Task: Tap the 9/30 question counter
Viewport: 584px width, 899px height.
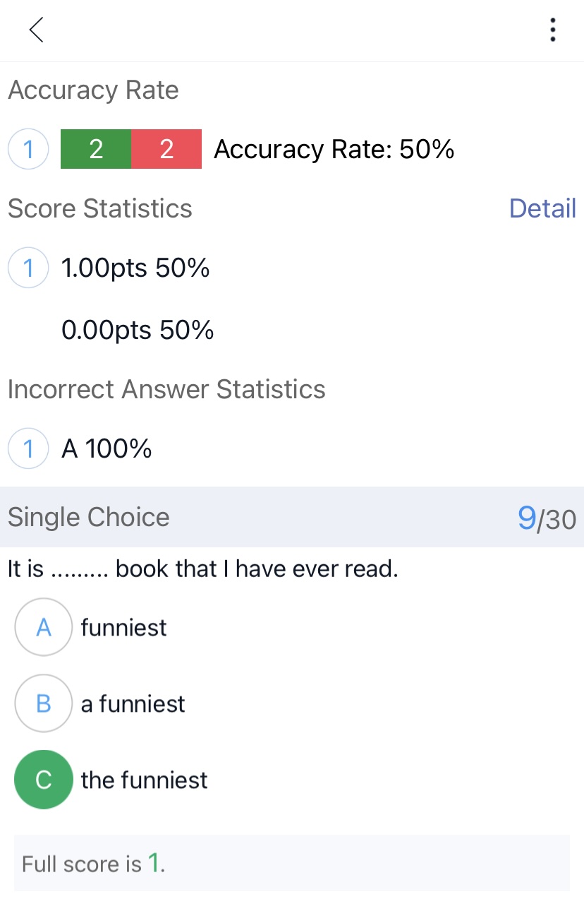Action: pyautogui.click(x=547, y=518)
